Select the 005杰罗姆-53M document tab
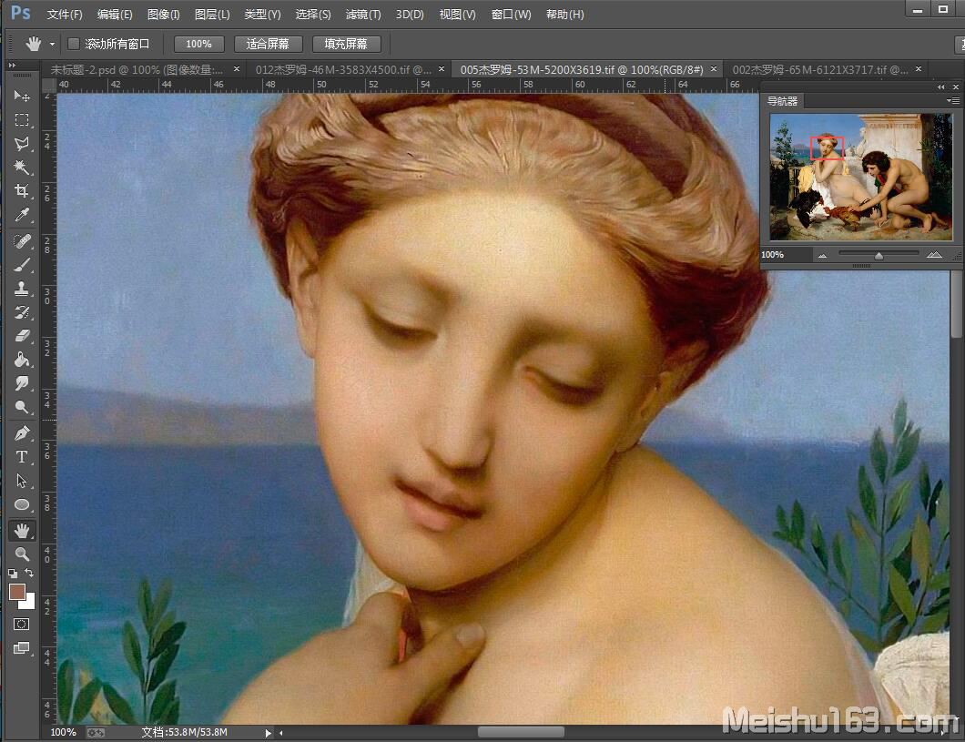 (582, 69)
